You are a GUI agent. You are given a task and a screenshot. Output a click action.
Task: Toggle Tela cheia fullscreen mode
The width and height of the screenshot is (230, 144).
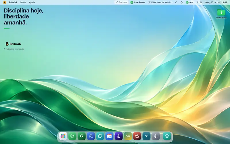pos(121,2)
